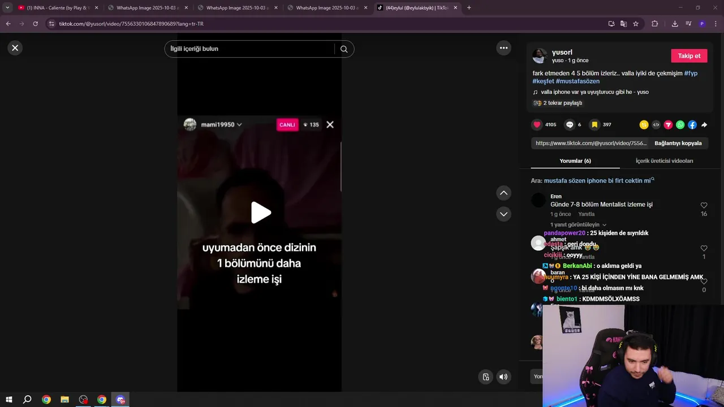
Task: Open the media control icon in toolbar
Action: [688, 24]
